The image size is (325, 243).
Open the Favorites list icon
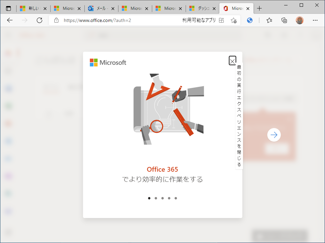coord(269,20)
